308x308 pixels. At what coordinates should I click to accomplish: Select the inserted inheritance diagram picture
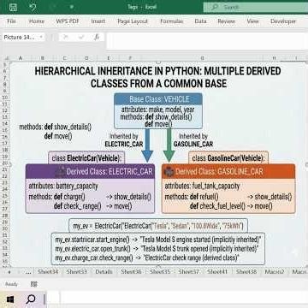pyautogui.click(x=158, y=164)
